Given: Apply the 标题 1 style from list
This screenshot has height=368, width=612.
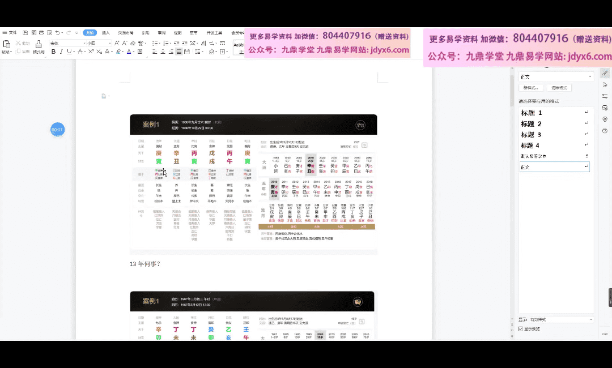Looking at the screenshot, I should (x=532, y=113).
